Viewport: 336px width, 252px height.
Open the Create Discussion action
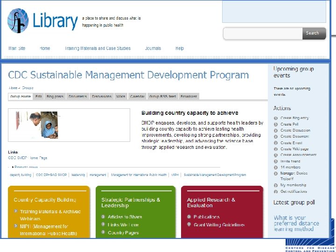295,131
